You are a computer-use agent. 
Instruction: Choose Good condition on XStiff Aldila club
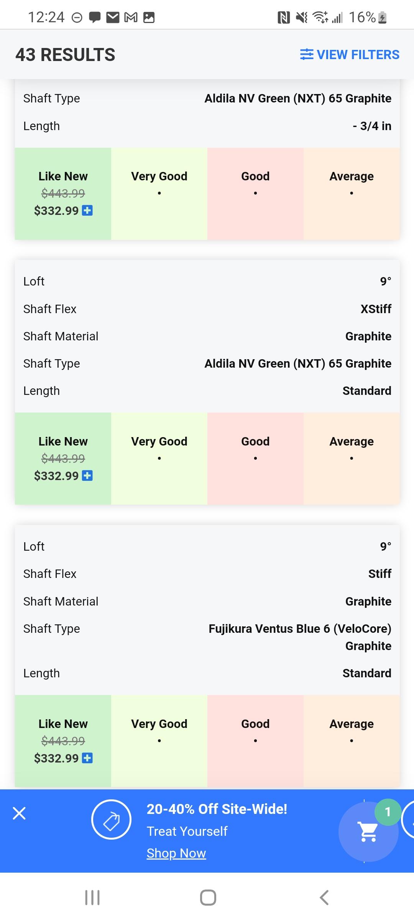point(255,458)
